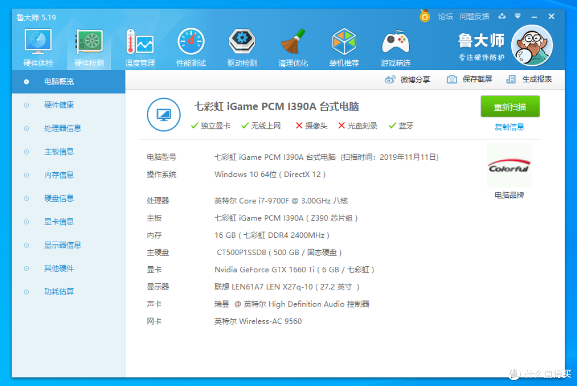The height and width of the screenshot is (386, 577).
Task: Click monitor value 联想 LEN61A7 X27q-10
Action: point(287,287)
